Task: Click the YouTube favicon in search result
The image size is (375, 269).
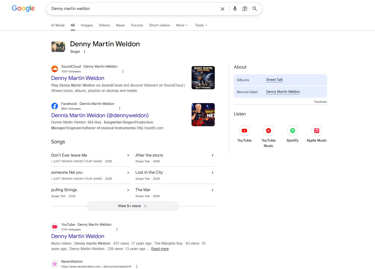Action: coord(55,227)
